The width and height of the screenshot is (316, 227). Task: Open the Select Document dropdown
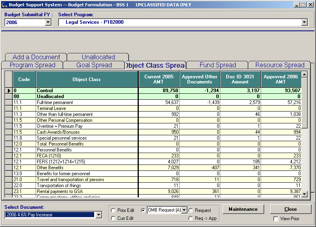click(99, 215)
